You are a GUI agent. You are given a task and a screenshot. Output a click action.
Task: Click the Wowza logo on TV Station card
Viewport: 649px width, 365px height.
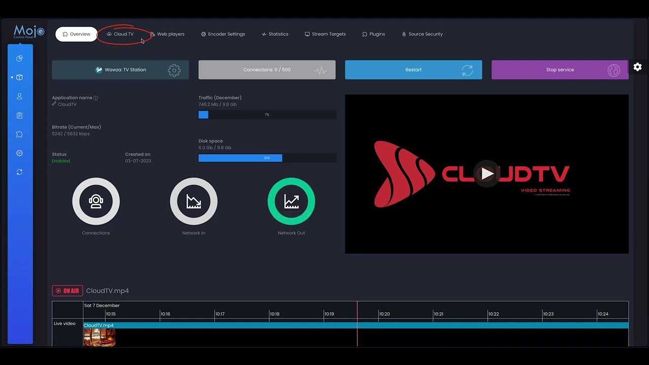click(99, 70)
